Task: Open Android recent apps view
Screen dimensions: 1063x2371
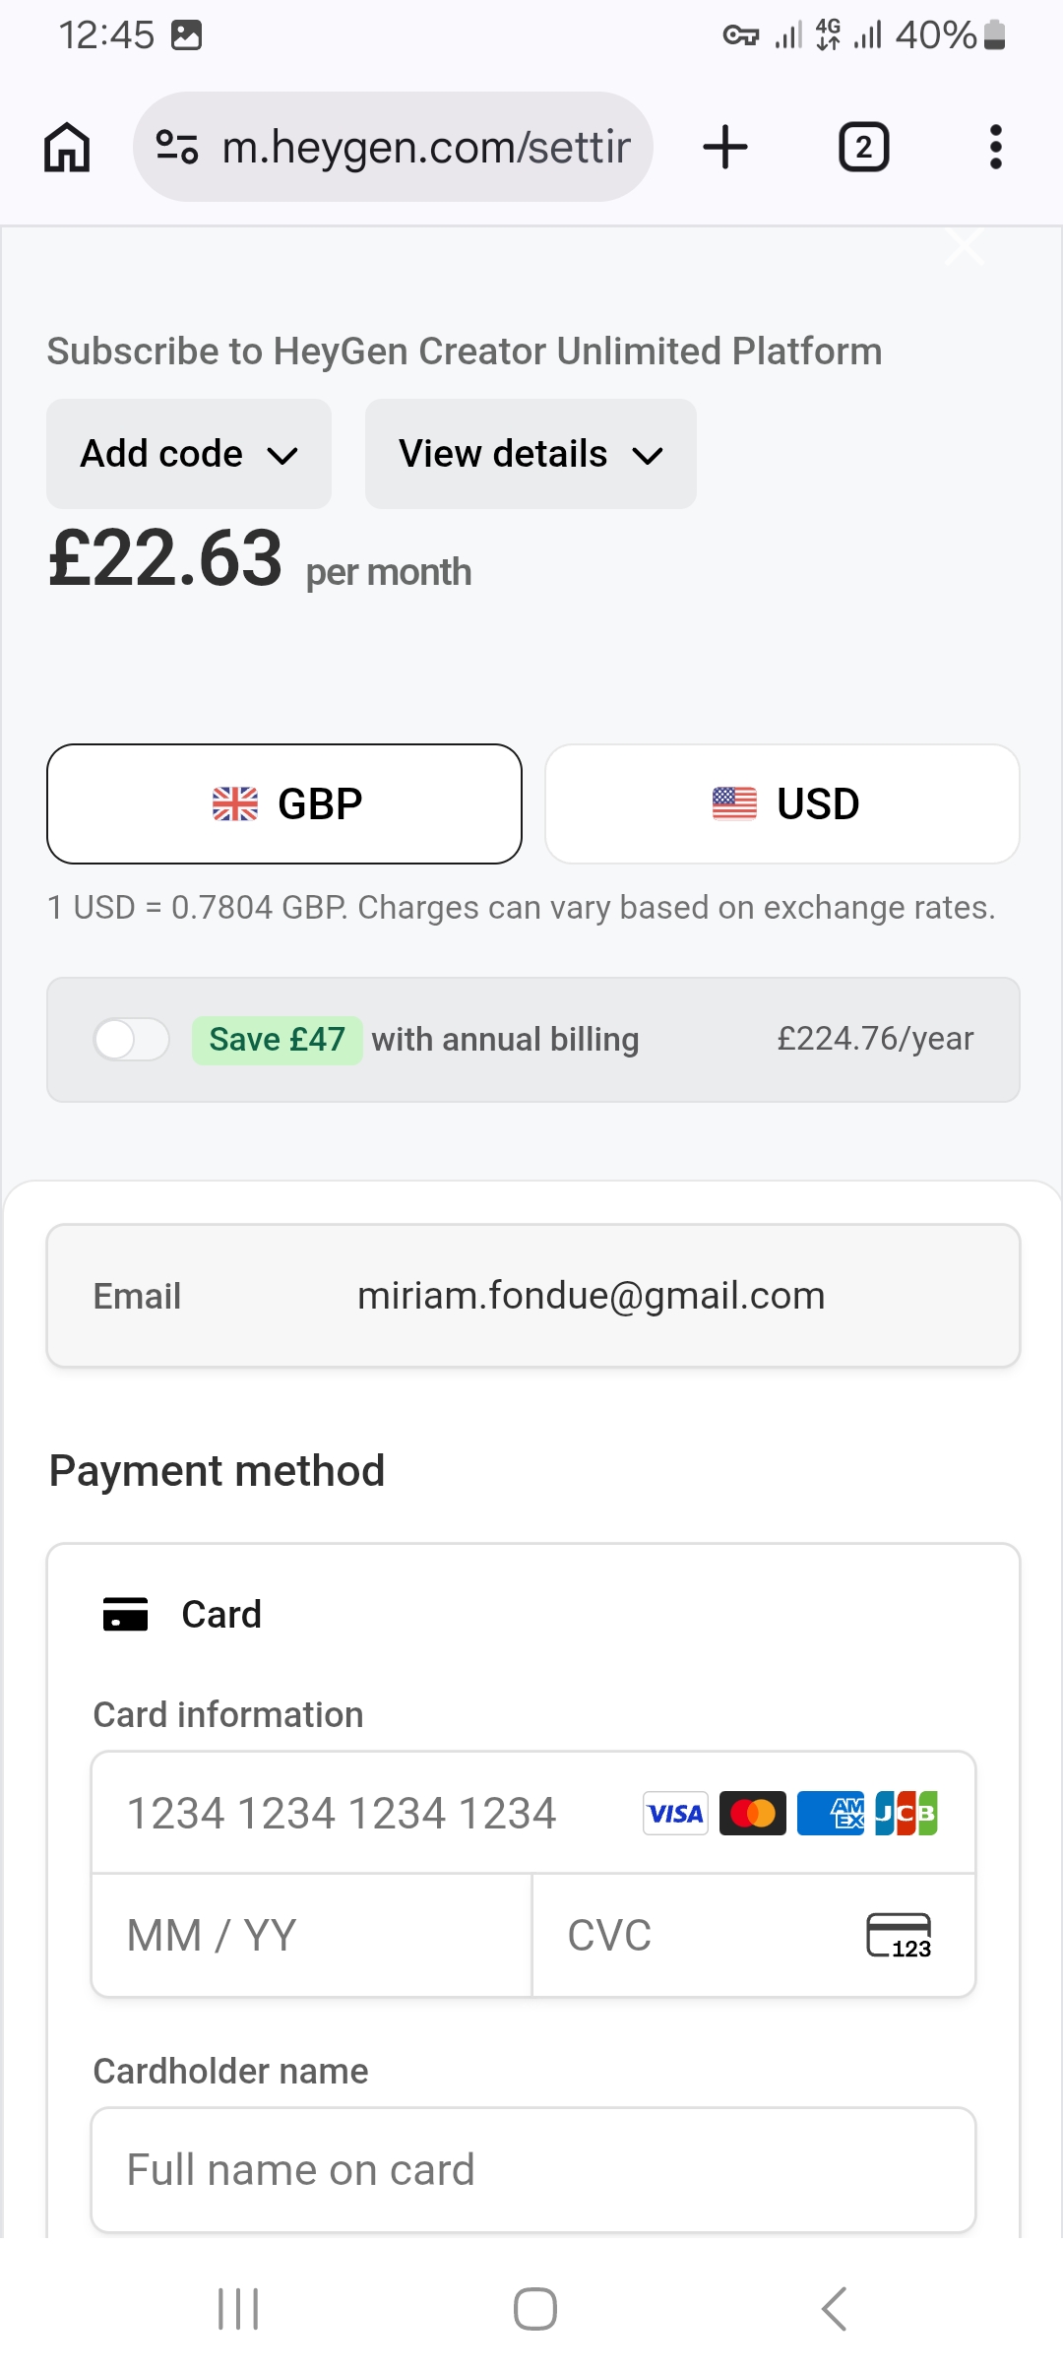Action: point(238,2309)
